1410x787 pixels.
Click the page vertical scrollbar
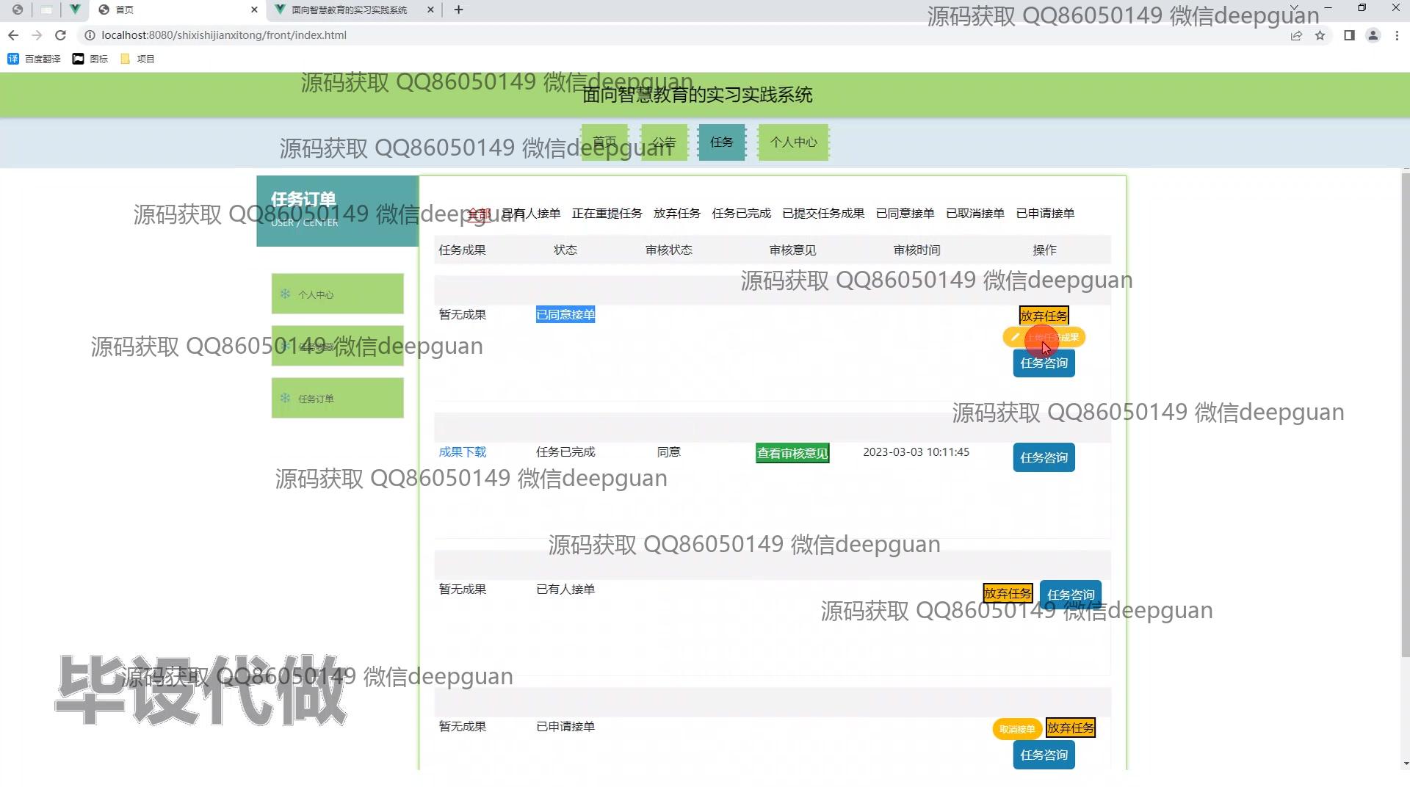1406,415
